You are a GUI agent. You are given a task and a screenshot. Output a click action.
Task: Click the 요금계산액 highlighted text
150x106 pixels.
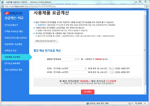point(42,25)
